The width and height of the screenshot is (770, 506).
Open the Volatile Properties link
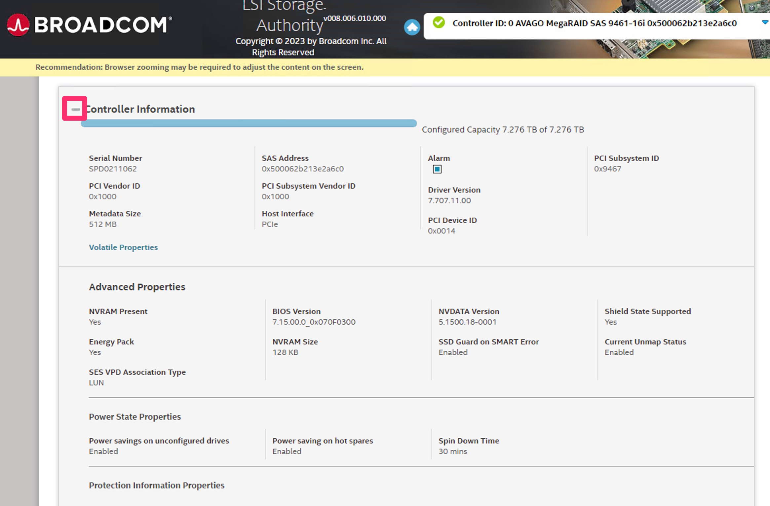(x=123, y=247)
